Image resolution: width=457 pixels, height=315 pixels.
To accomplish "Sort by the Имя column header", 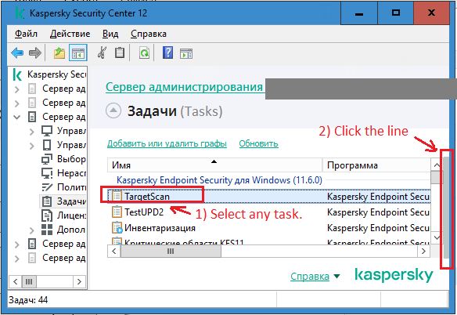I will [214, 165].
